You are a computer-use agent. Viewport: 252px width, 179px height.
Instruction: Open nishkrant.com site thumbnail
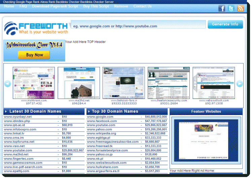coord(34,83)
